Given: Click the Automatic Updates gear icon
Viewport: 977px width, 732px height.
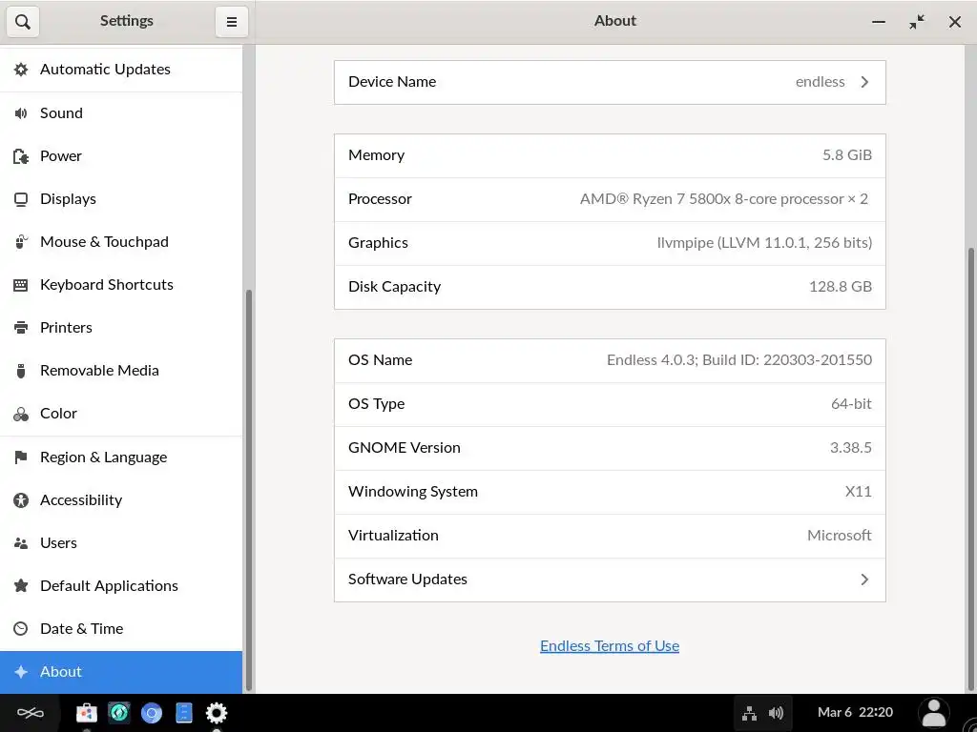Looking at the screenshot, I should 21,69.
